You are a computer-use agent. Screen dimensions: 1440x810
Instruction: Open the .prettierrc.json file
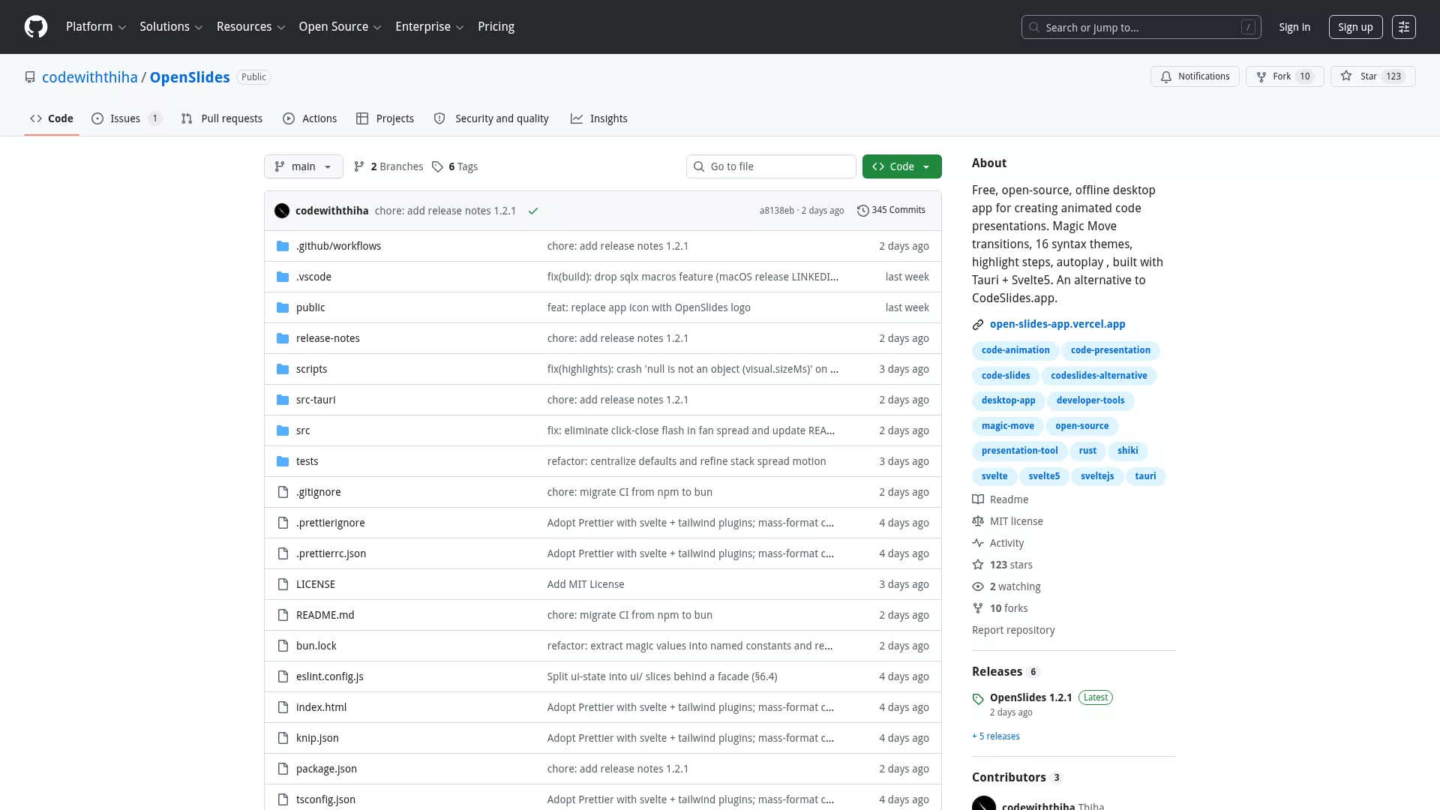pos(331,553)
